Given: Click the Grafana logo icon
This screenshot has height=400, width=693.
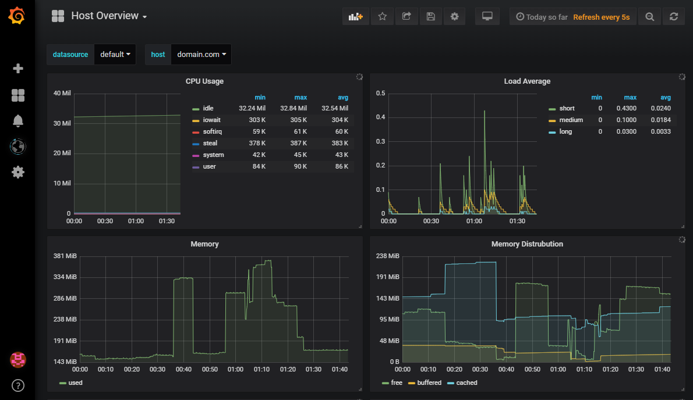Looking at the screenshot, I should coord(17,16).
